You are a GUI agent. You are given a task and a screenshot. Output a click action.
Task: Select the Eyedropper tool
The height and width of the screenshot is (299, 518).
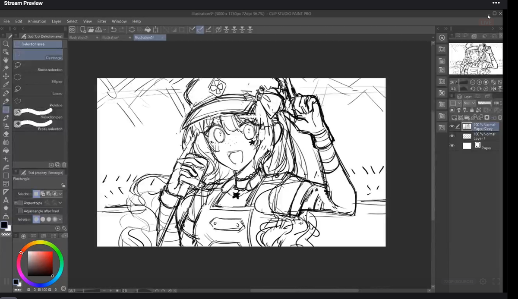coord(6,85)
